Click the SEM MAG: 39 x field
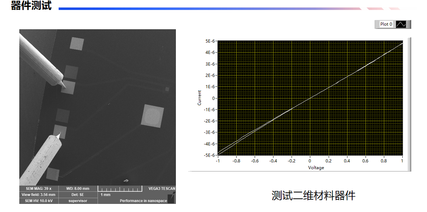Image resolution: width=427 pixels, height=212 pixels. tap(39, 189)
